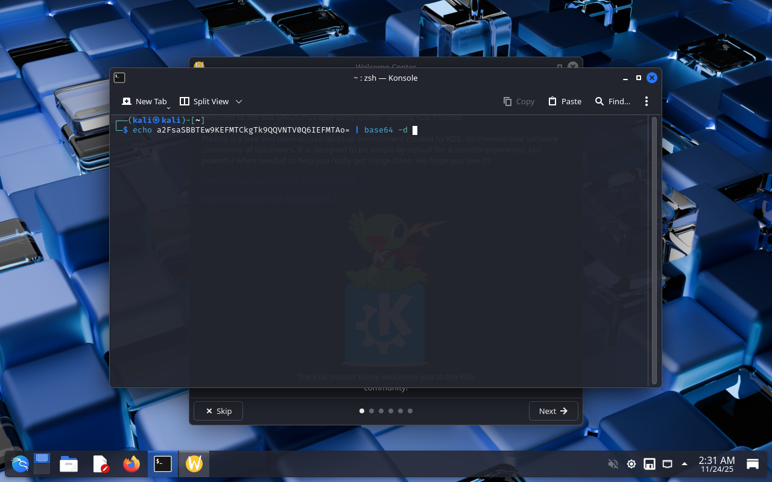Switch to the Welcome Center taskbar entry
Image resolution: width=772 pixels, height=482 pixels.
click(194, 464)
